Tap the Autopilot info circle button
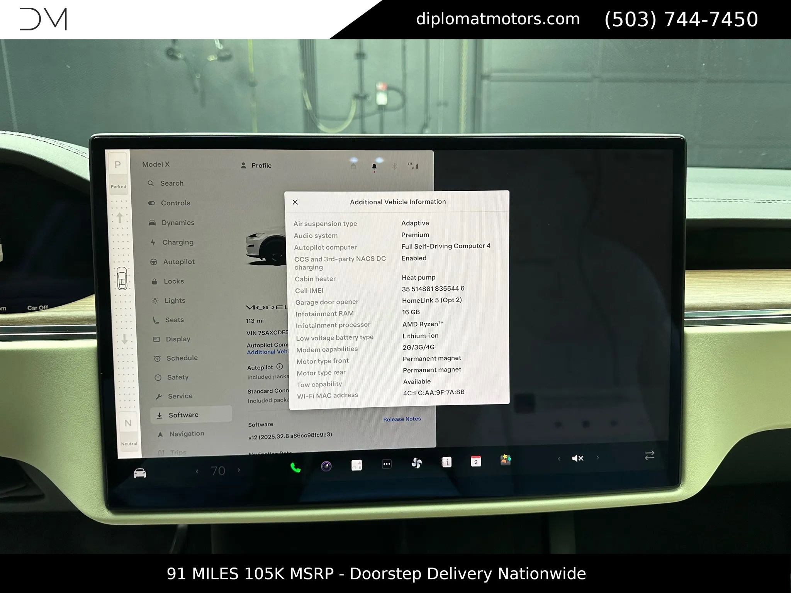This screenshot has width=791, height=593. [x=280, y=367]
